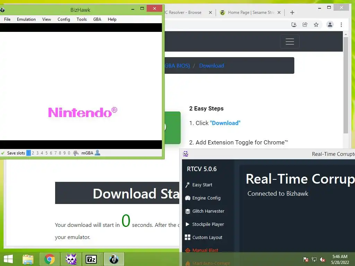Bookmark this page with the star icon
The width and height of the screenshot is (355, 266).
click(x=316, y=25)
